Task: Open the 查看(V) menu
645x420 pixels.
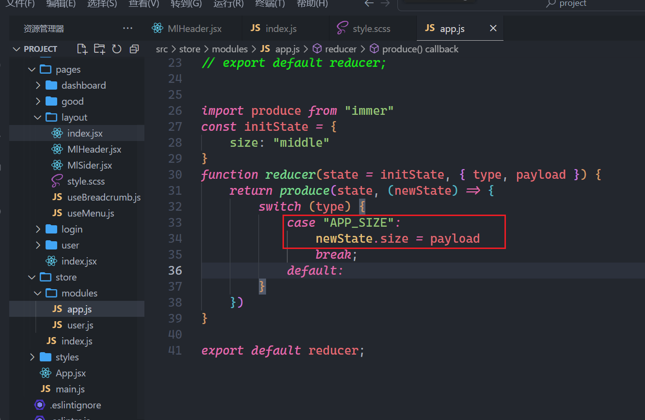Action: point(144,3)
